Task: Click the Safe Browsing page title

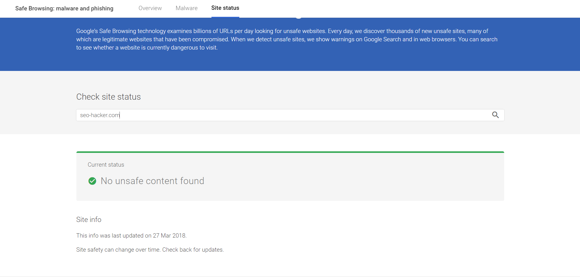Action: [x=64, y=9]
